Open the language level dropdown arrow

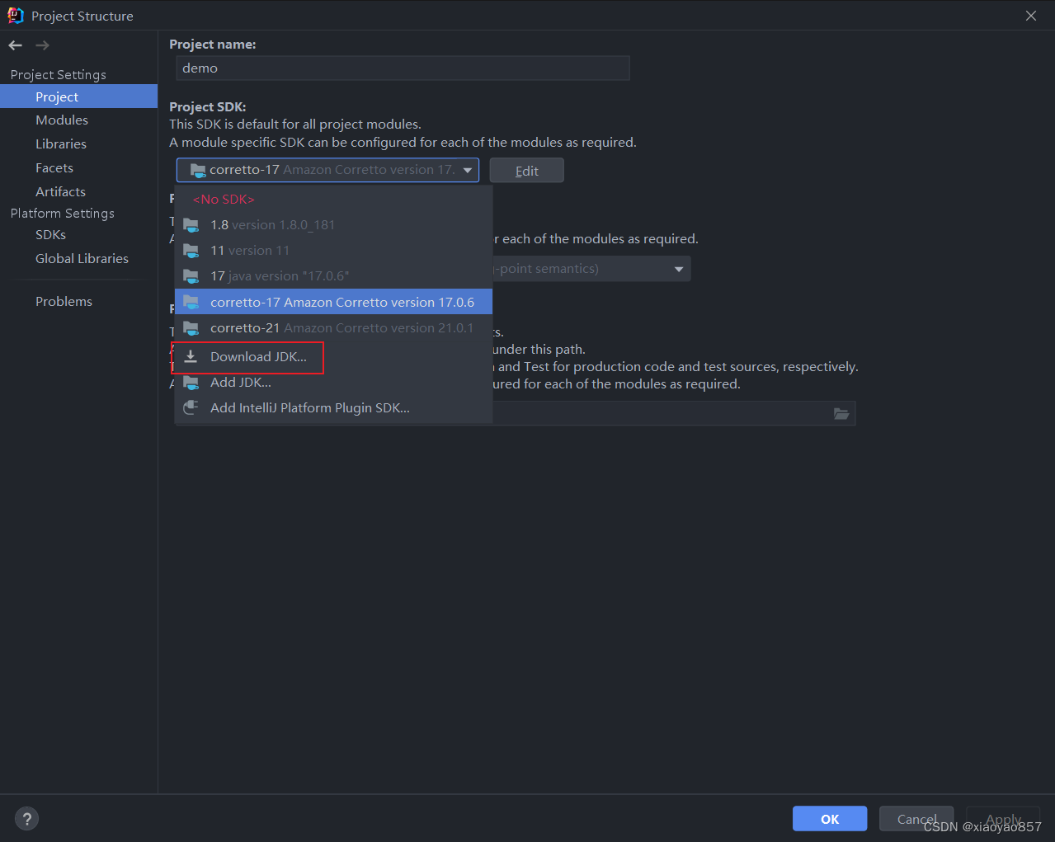coord(679,269)
